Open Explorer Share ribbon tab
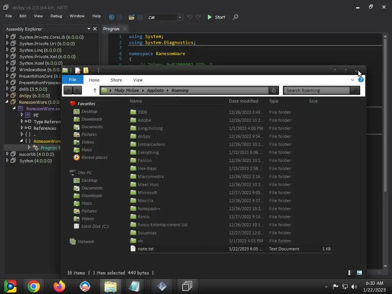This screenshot has width=392, height=294. pos(116,80)
